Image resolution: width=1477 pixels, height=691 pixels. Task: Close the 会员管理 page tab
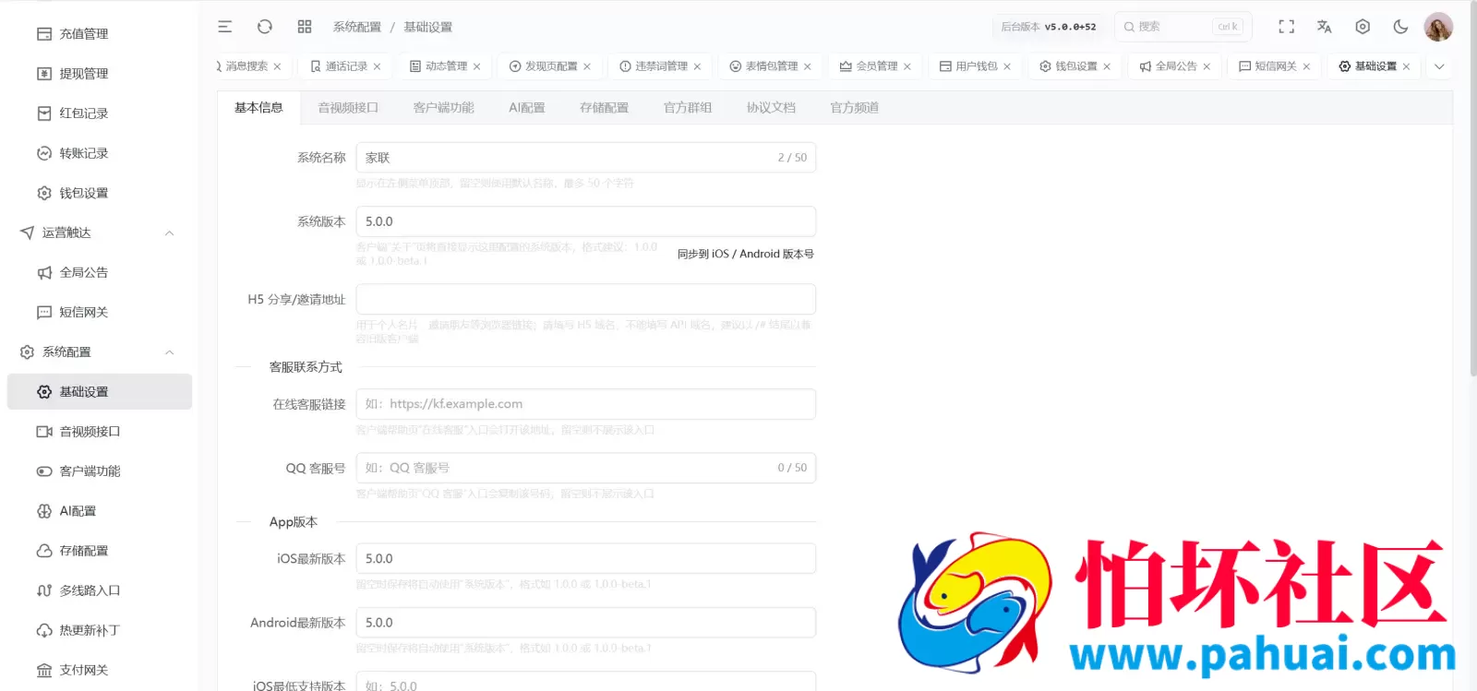pyautogui.click(x=907, y=66)
